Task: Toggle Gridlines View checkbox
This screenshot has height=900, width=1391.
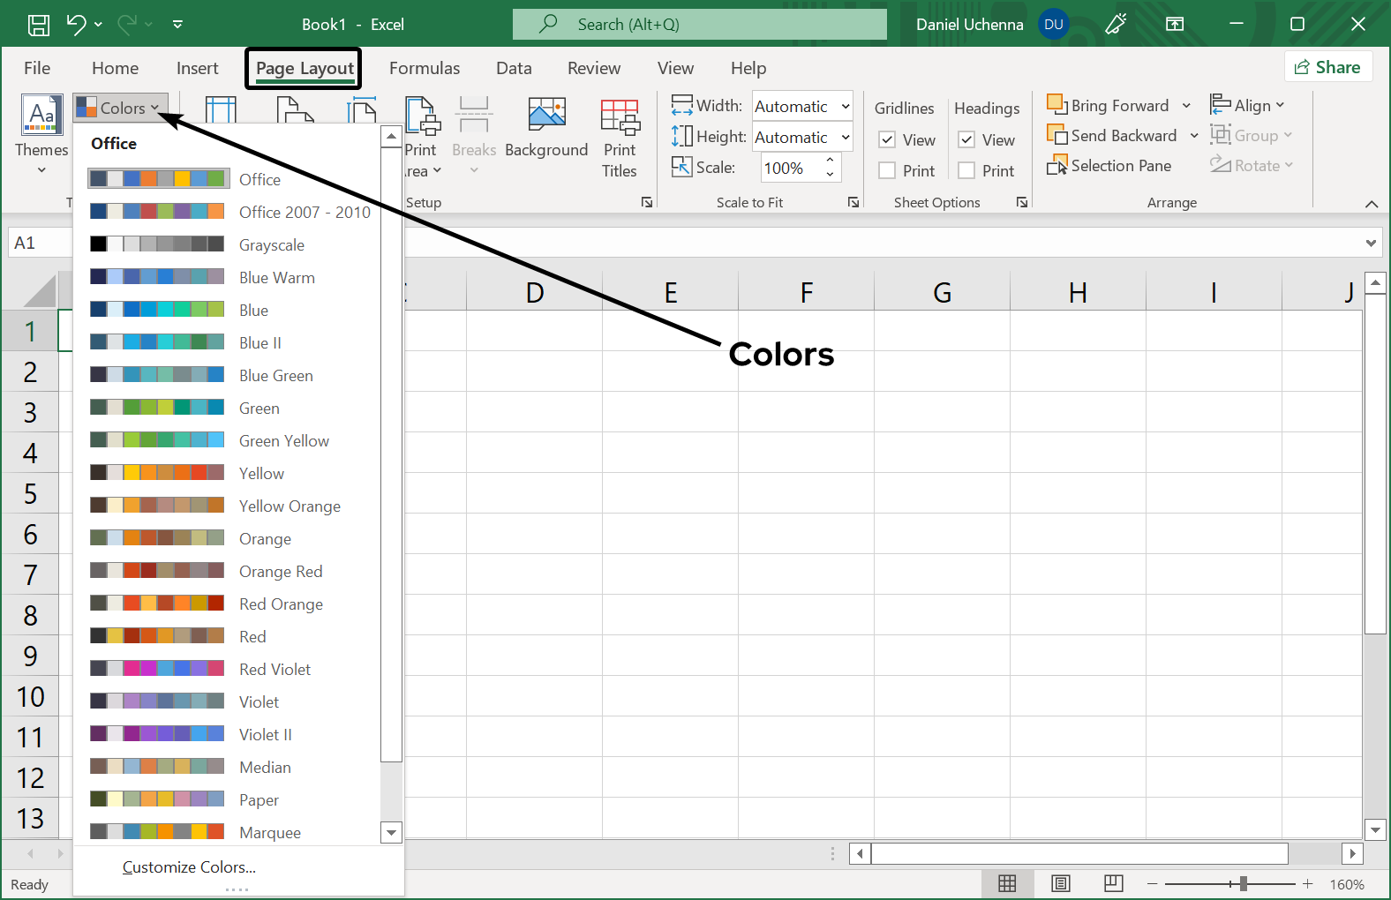Action: tap(887, 139)
